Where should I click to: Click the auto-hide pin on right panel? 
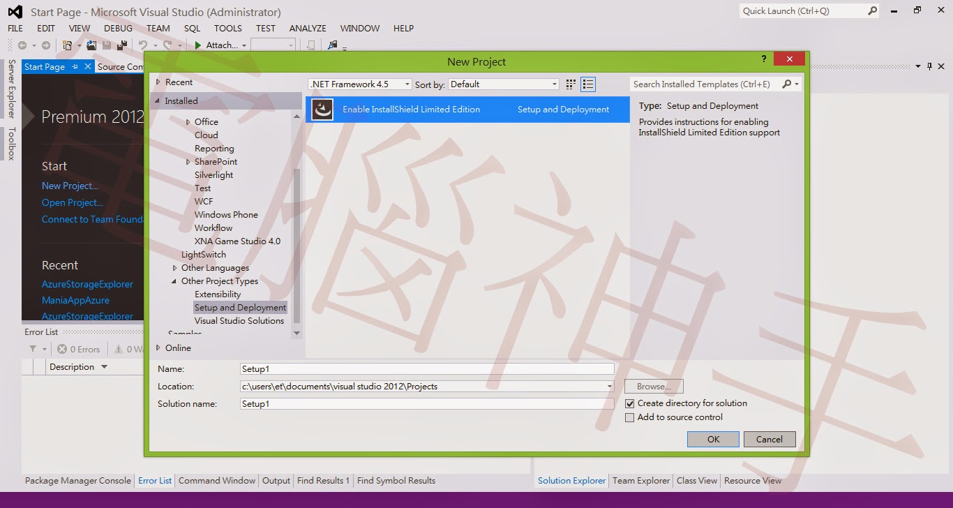click(x=930, y=66)
